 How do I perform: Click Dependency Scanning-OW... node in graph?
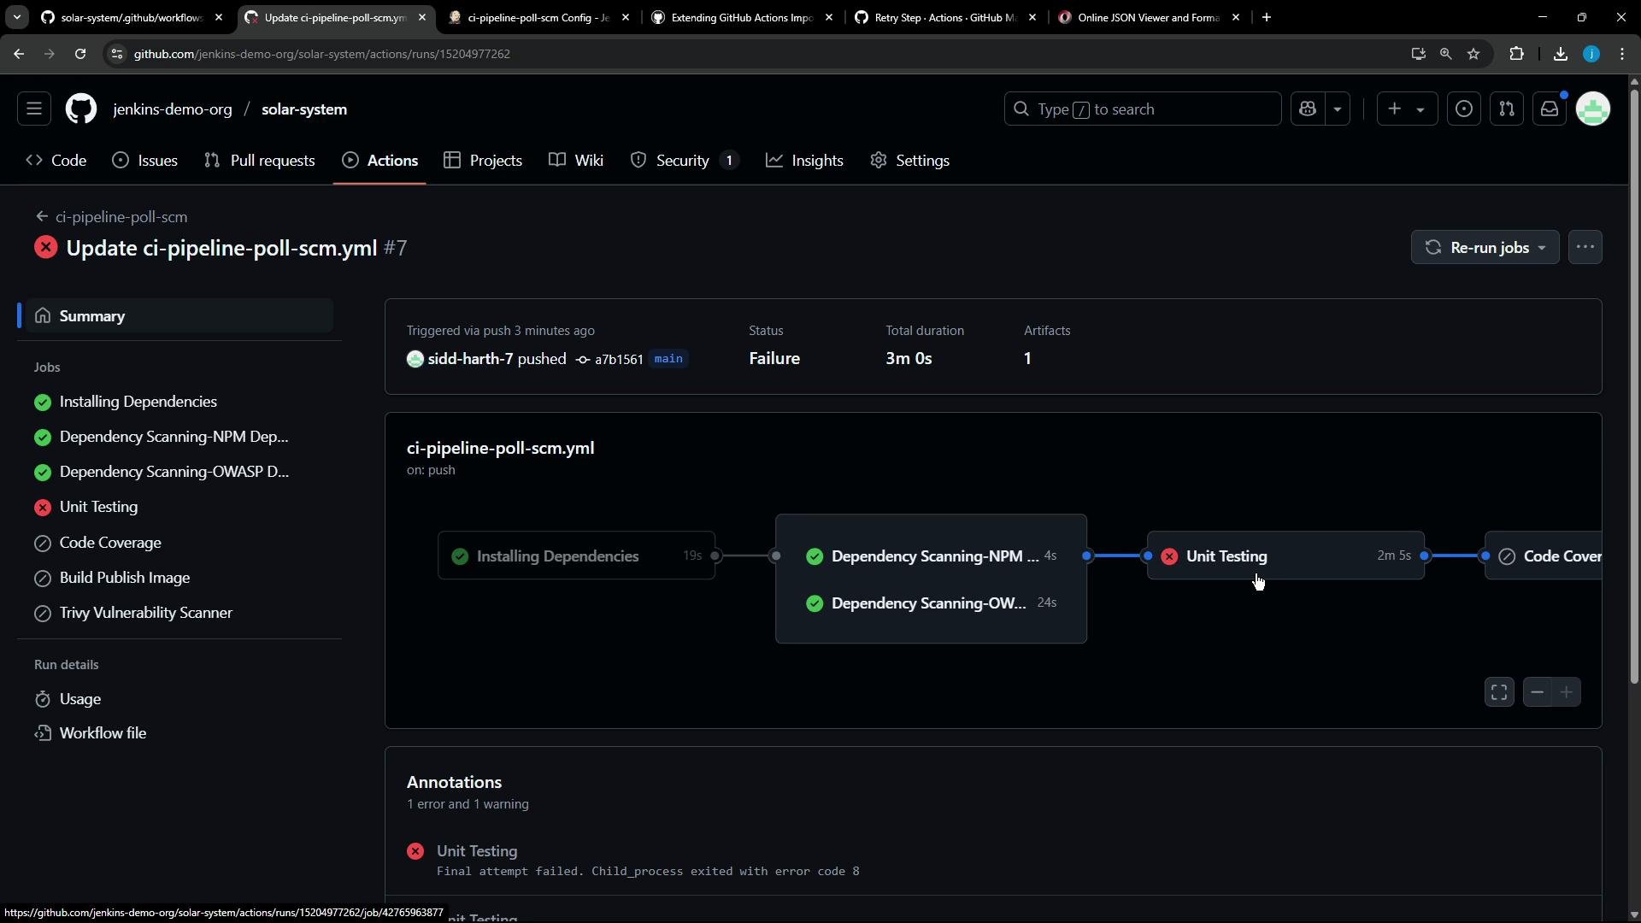[x=931, y=603]
